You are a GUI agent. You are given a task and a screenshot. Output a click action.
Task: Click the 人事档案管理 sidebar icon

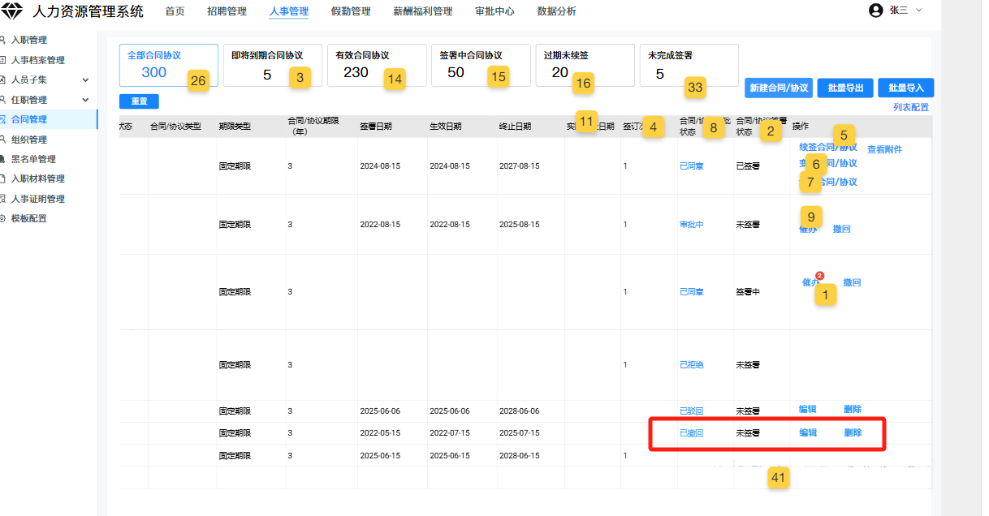[x=3, y=60]
